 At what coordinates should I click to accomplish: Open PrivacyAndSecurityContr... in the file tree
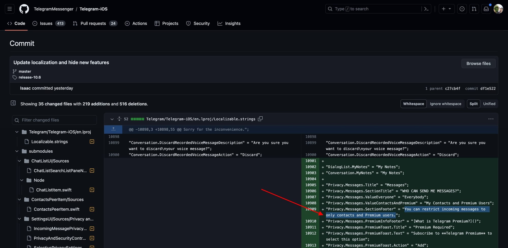pos(60,238)
